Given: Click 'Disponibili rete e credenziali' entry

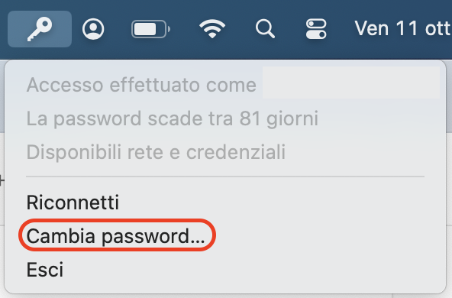Looking at the screenshot, I should pos(156,152).
